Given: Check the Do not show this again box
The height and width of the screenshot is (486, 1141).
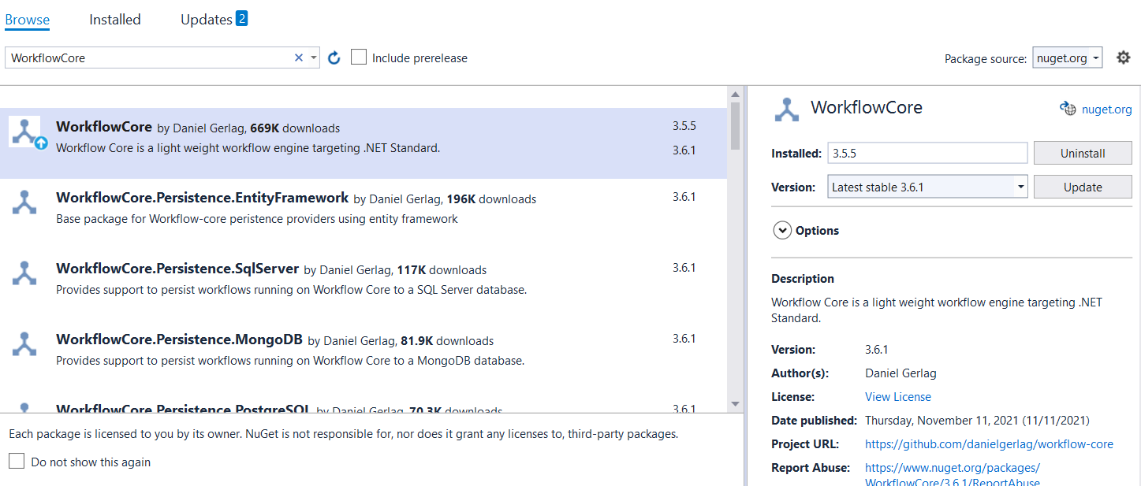Looking at the screenshot, I should point(17,462).
